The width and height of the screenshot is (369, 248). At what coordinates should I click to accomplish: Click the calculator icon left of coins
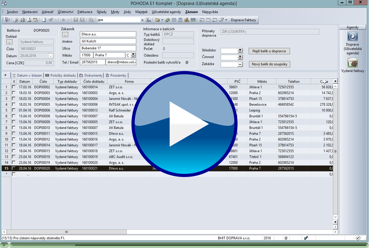180,20
